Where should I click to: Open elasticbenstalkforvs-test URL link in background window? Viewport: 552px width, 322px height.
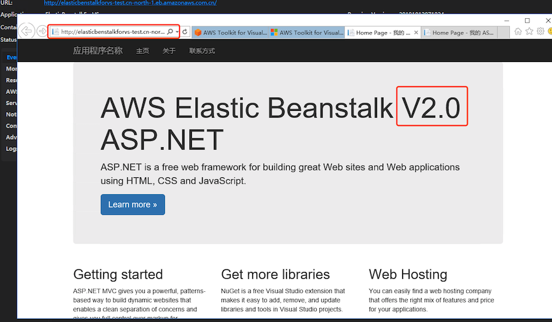(x=130, y=3)
